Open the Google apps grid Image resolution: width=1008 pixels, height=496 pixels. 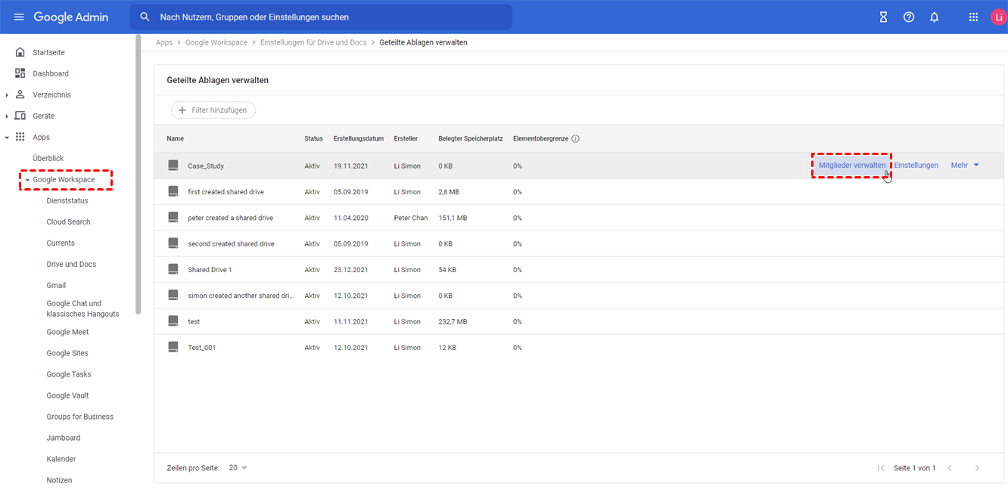pyautogui.click(x=974, y=17)
